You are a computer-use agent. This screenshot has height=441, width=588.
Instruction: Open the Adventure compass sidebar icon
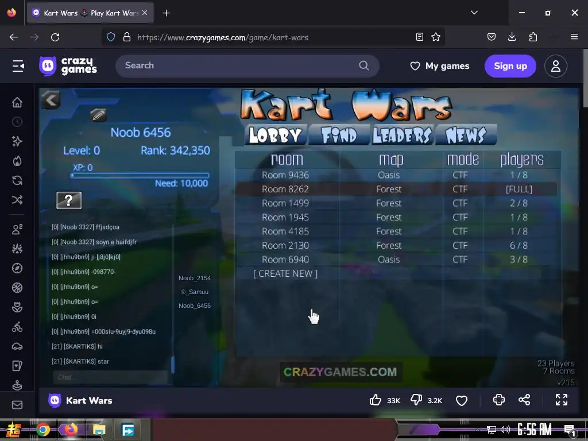click(17, 268)
